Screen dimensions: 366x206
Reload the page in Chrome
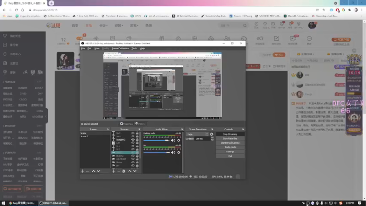pyautogui.click(x=16, y=10)
